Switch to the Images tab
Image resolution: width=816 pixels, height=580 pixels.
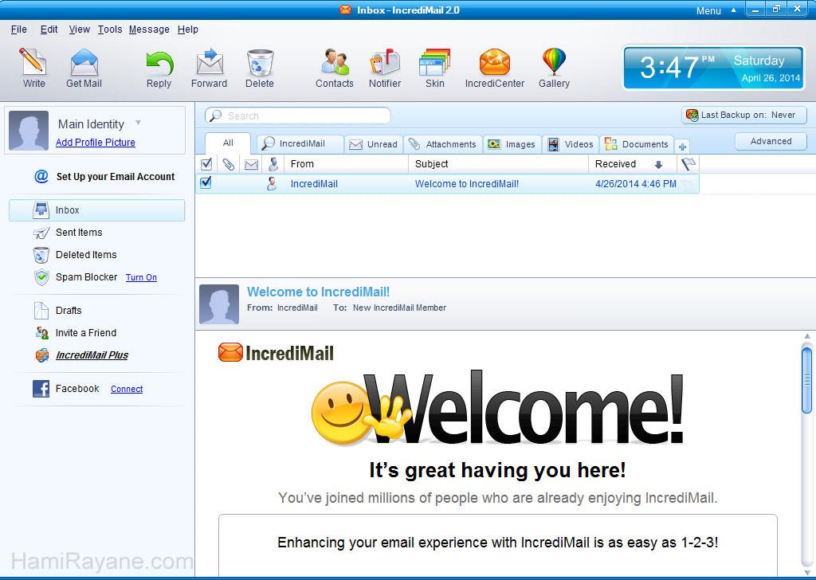[x=512, y=144]
